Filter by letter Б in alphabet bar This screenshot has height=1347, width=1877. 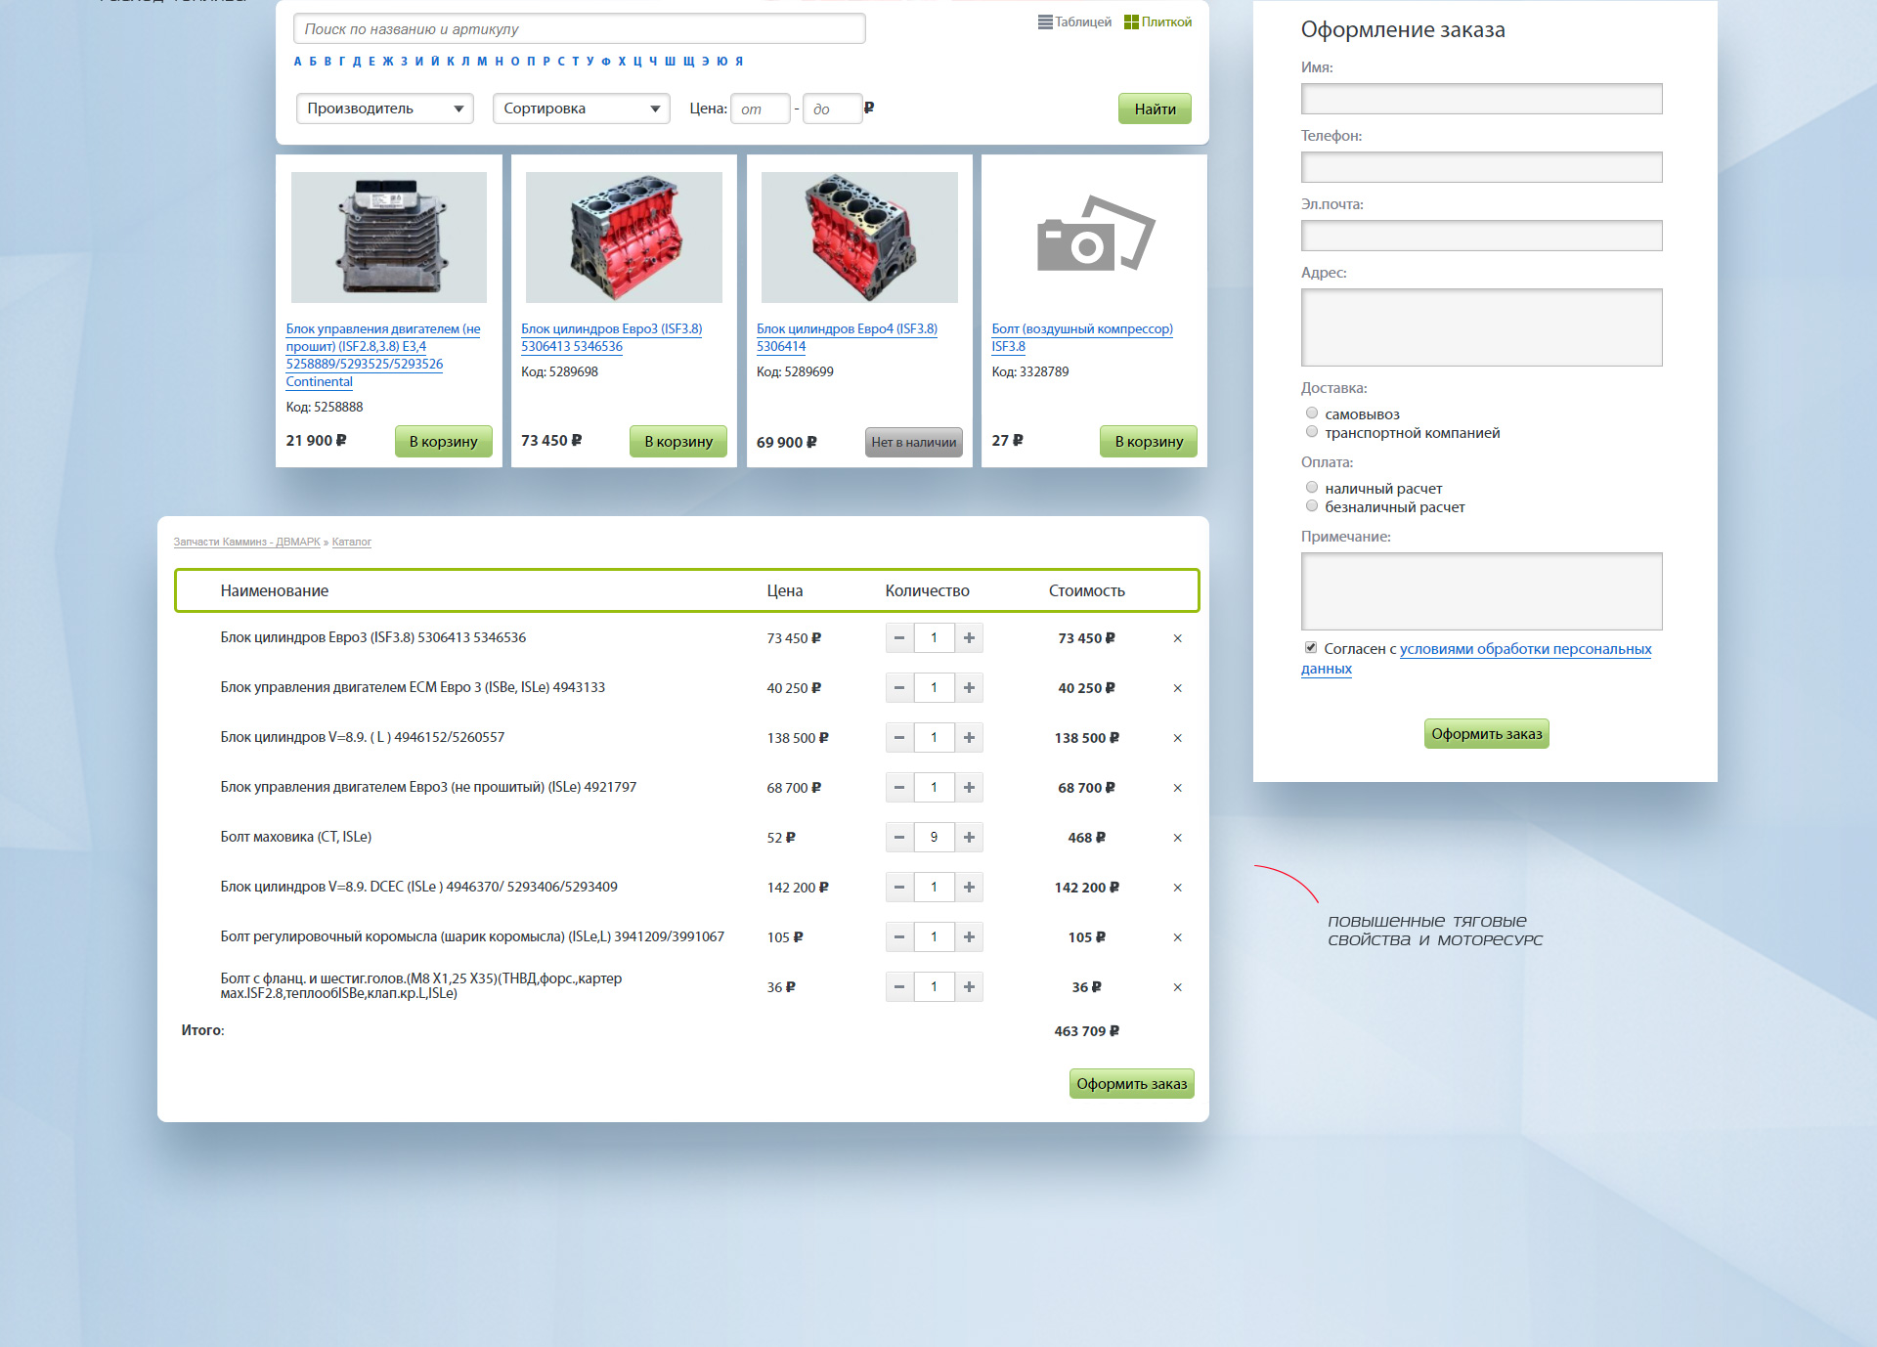click(x=313, y=62)
